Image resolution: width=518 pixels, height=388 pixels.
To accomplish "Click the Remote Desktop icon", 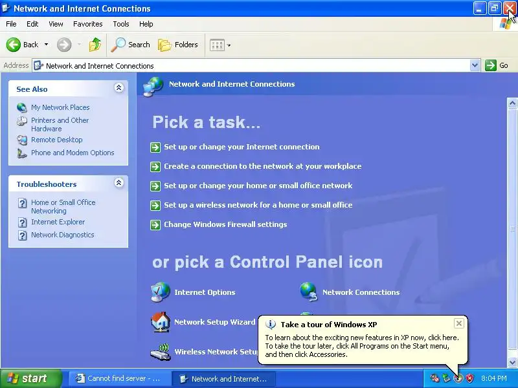I will pyautogui.click(x=22, y=140).
